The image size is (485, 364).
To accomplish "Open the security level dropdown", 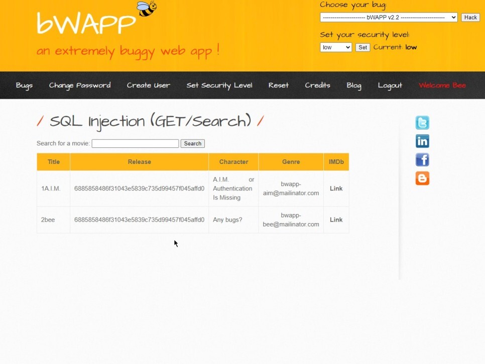I will coord(335,47).
